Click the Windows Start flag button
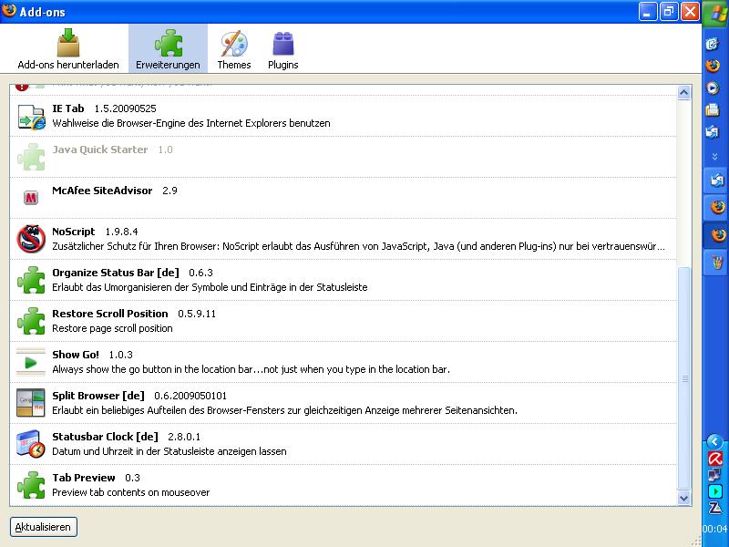The height and width of the screenshot is (547, 729). click(x=714, y=13)
